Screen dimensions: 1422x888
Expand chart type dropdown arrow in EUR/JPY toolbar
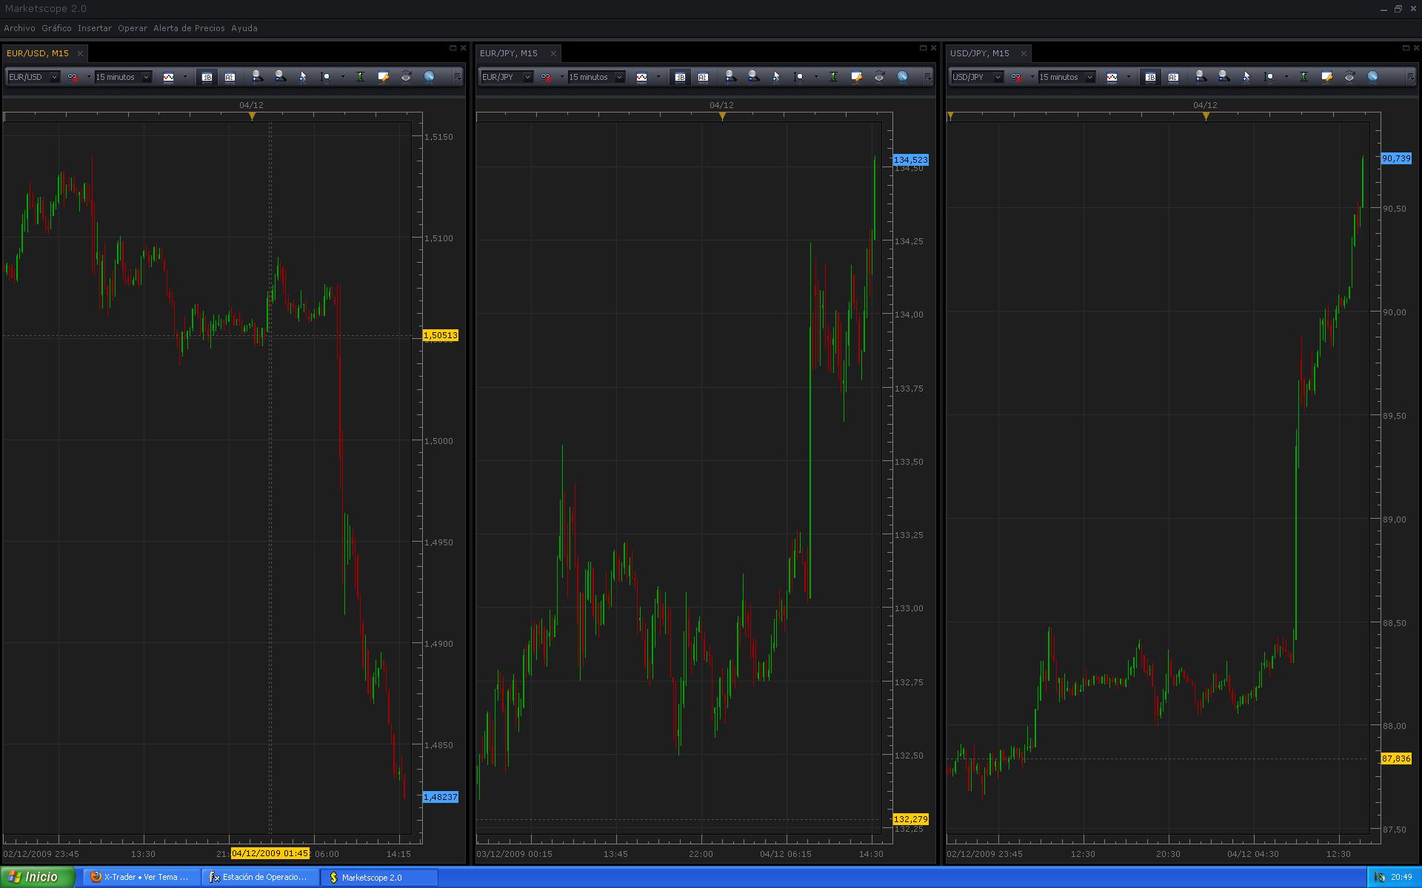[658, 77]
